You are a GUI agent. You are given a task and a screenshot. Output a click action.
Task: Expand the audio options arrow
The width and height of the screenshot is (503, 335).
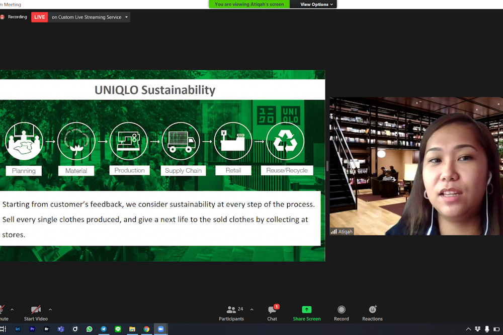(12, 309)
